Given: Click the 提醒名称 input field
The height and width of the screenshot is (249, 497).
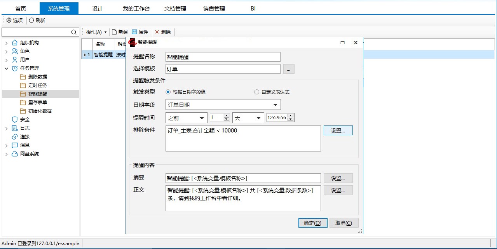Looking at the screenshot, I should coord(223,57).
